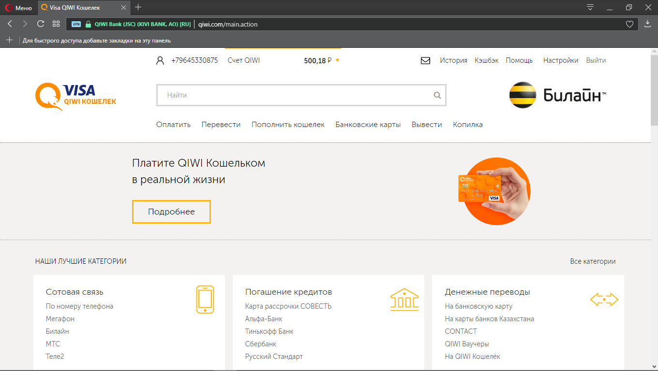Go back to the previous page

(x=10, y=24)
